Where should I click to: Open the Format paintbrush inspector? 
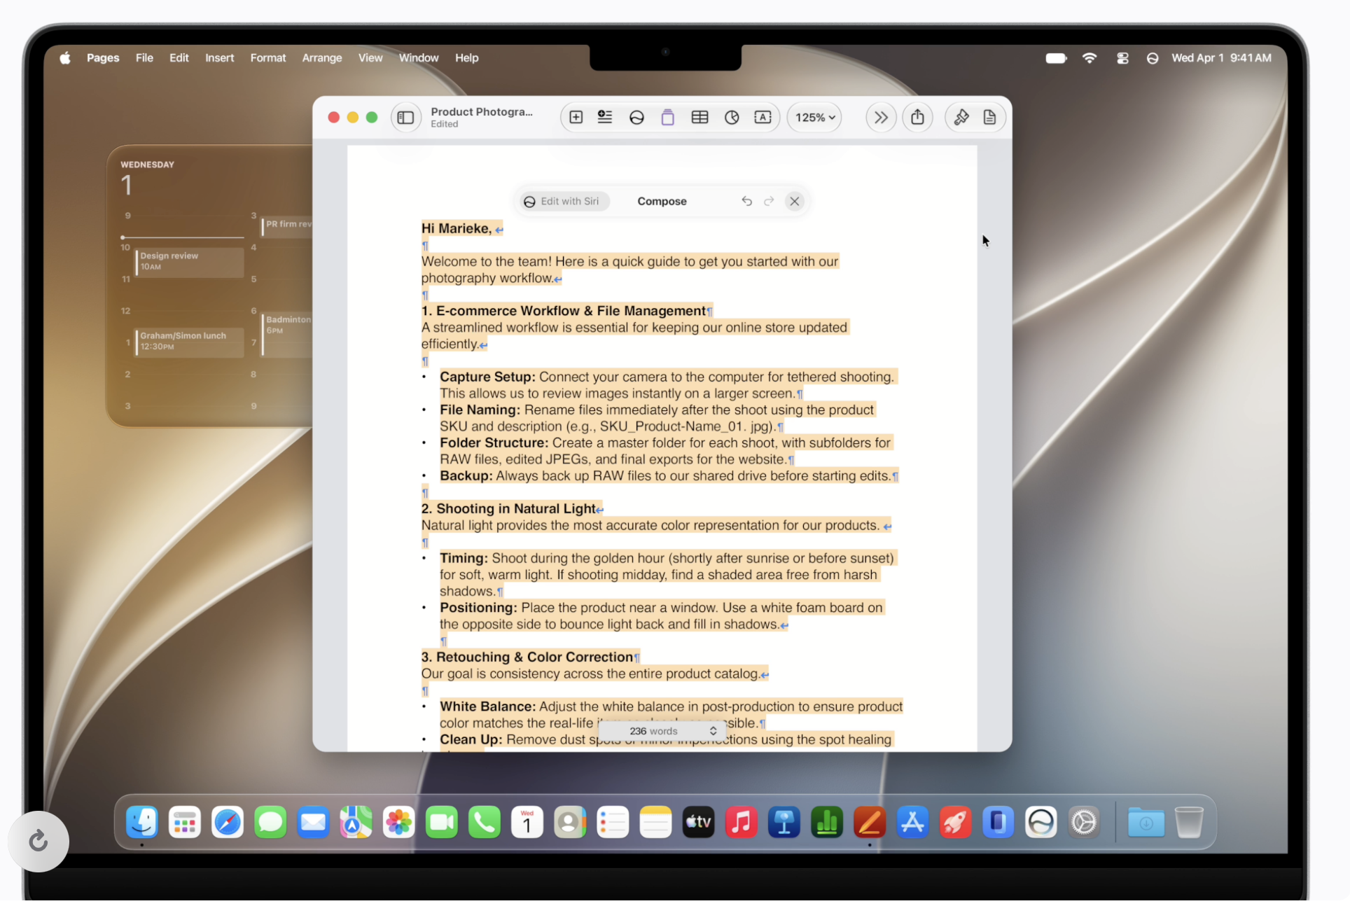[961, 118]
